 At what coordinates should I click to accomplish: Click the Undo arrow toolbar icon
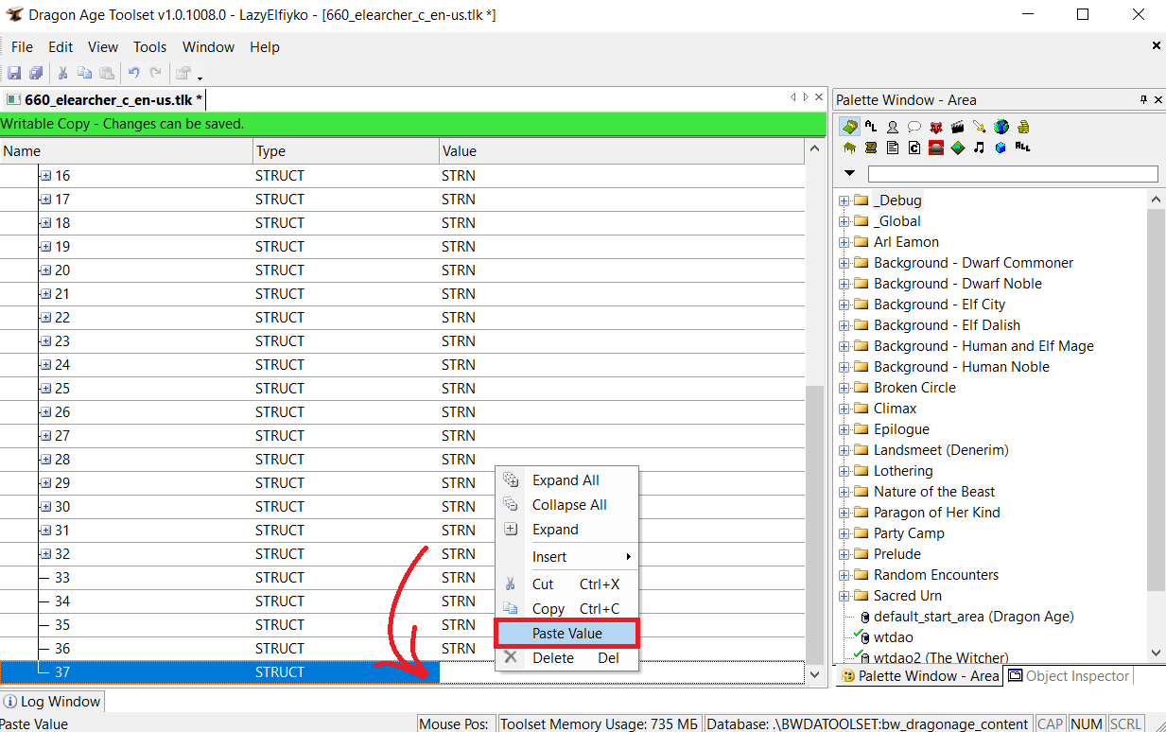133,73
